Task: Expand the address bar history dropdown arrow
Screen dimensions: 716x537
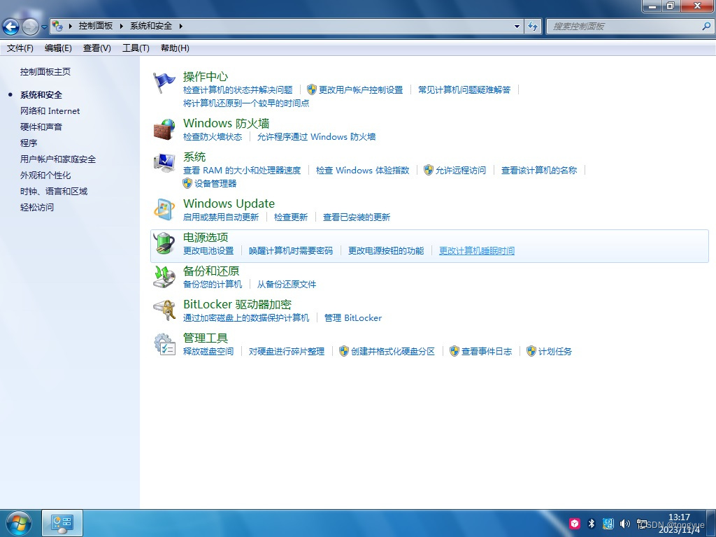Action: pos(517,26)
